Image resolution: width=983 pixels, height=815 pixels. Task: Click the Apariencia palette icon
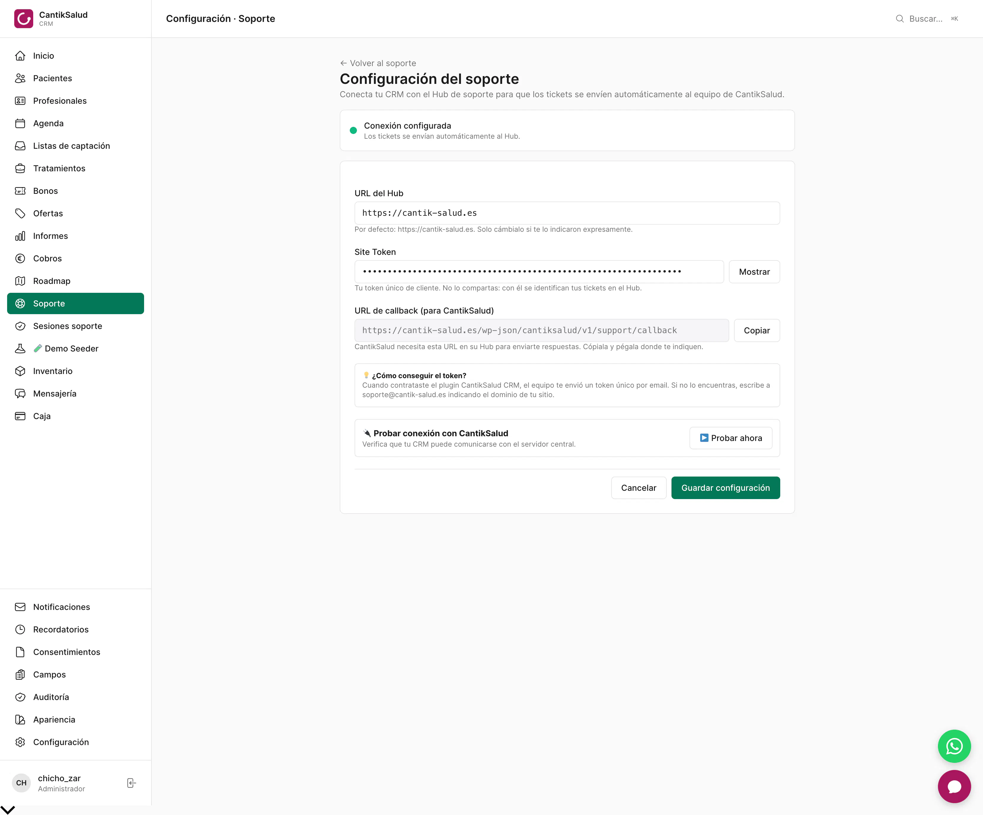pos(20,720)
